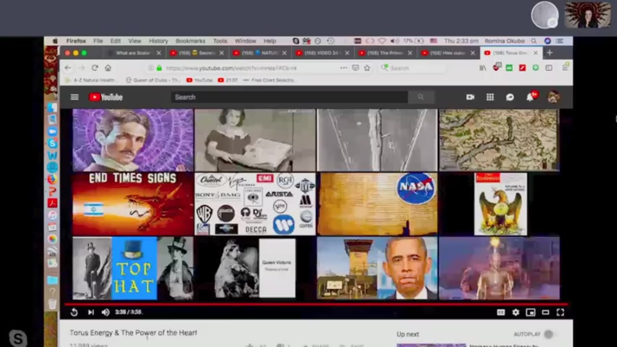The width and height of the screenshot is (617, 347).
Task: Click the NASA suggested video thumbnail
Action: click(x=377, y=204)
